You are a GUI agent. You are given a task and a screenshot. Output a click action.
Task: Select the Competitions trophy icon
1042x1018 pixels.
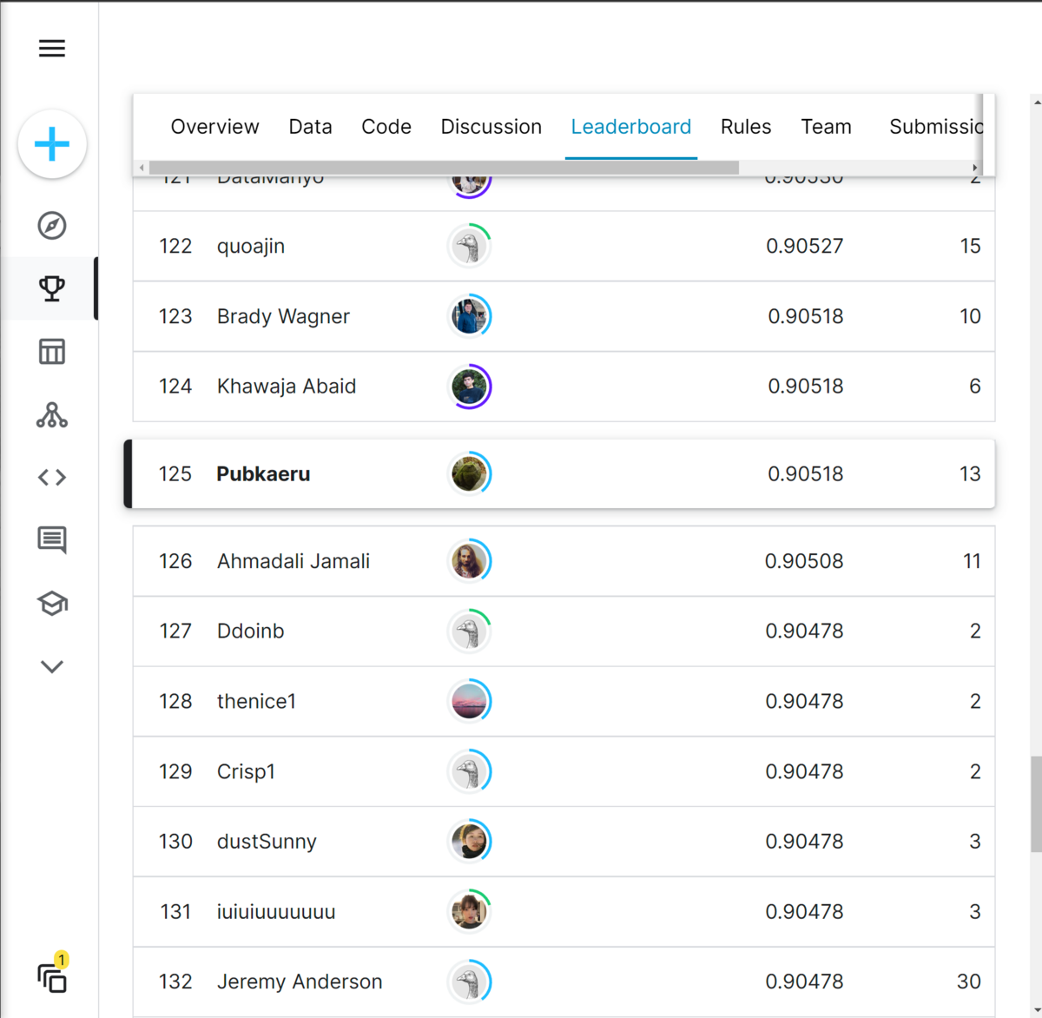coord(51,288)
